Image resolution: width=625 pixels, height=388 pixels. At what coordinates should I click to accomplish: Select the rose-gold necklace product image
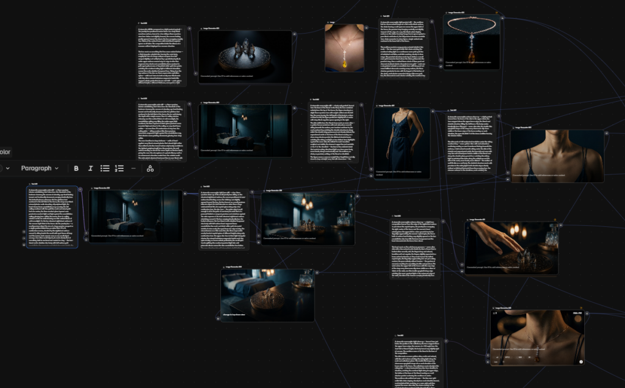coord(472,42)
